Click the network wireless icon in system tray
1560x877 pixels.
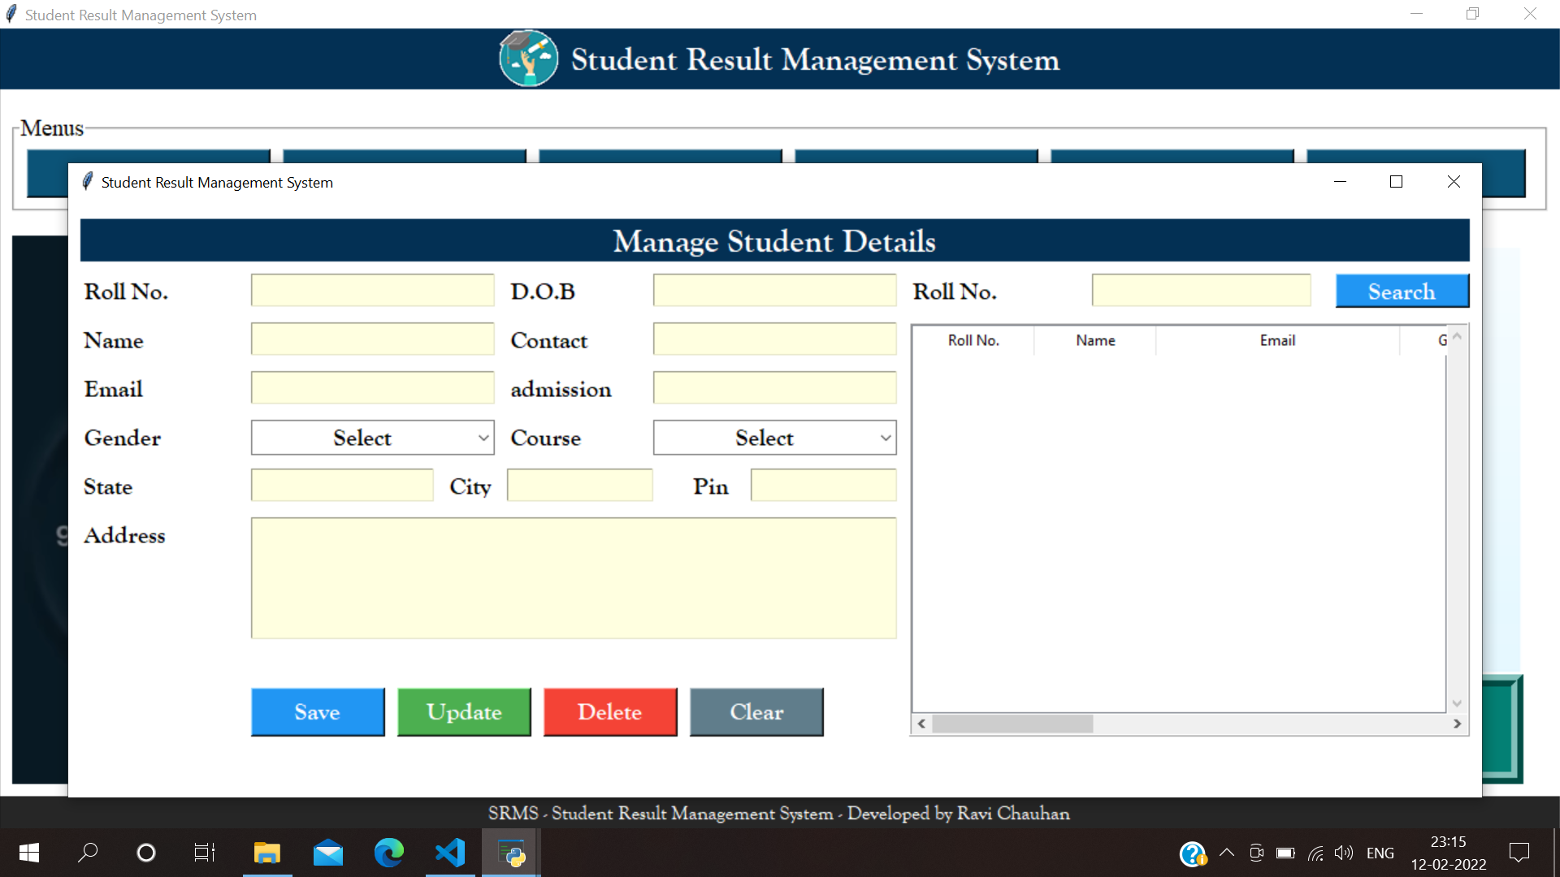coord(1315,852)
